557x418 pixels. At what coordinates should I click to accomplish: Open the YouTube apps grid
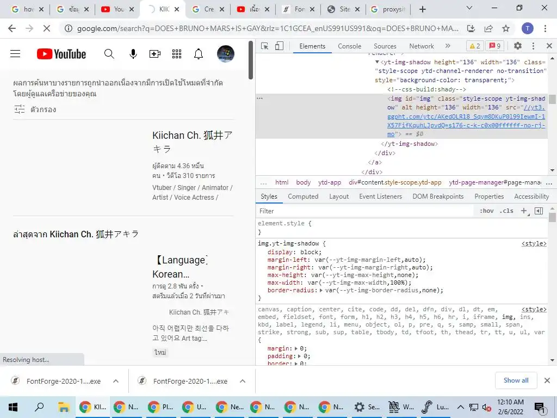click(x=177, y=54)
